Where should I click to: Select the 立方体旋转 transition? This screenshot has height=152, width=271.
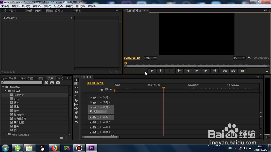(20, 118)
